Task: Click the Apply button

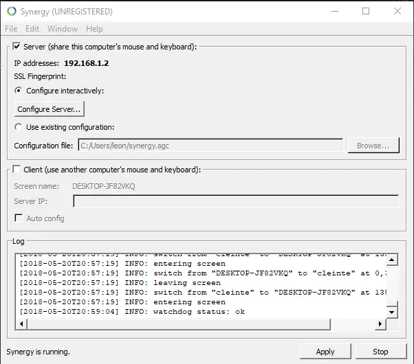Action: tap(325, 352)
